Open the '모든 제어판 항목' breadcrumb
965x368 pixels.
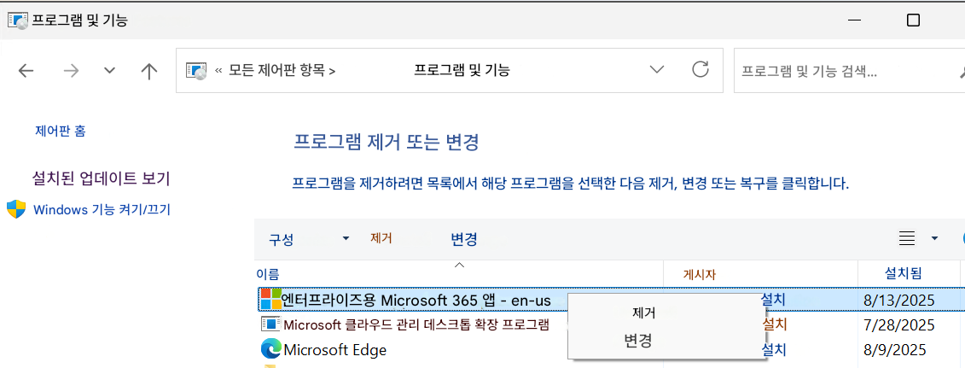277,71
